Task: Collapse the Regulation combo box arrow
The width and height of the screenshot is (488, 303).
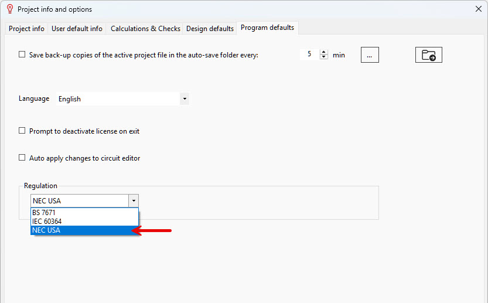Action: (134, 201)
